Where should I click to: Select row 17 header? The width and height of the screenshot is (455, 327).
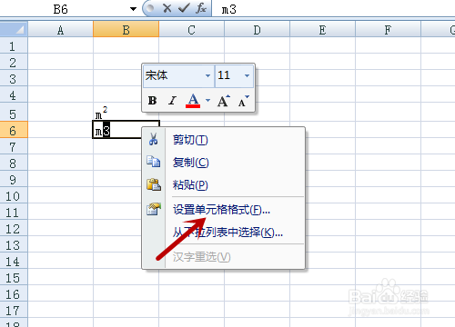click(14, 311)
